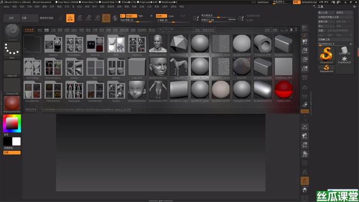Open the Stroke dots selector
This screenshot has width=359, height=202.
12,50
